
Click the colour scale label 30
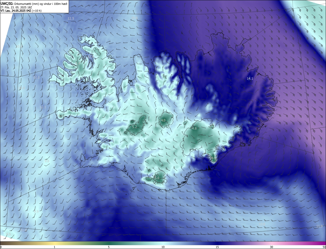(271, 247)
